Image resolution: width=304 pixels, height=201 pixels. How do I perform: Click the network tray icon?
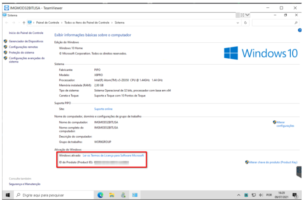(x=253, y=195)
